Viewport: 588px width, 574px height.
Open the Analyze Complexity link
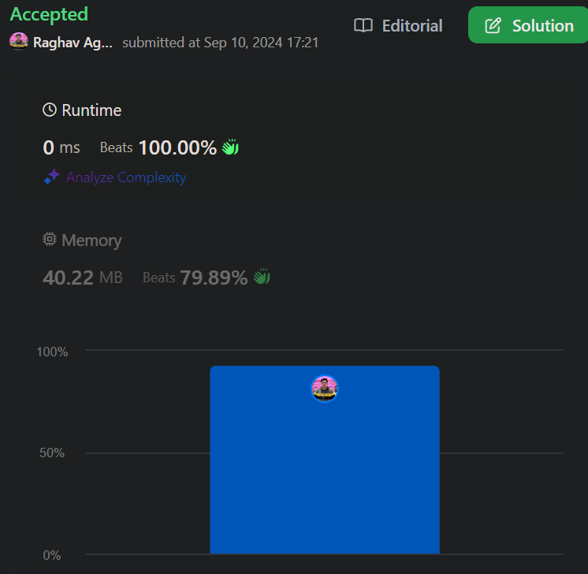[x=125, y=177]
